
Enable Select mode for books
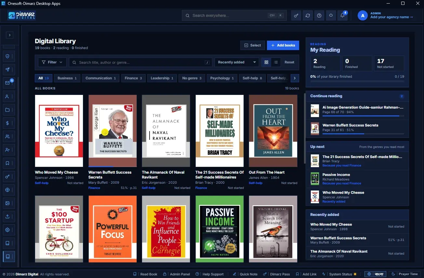pos(253,45)
